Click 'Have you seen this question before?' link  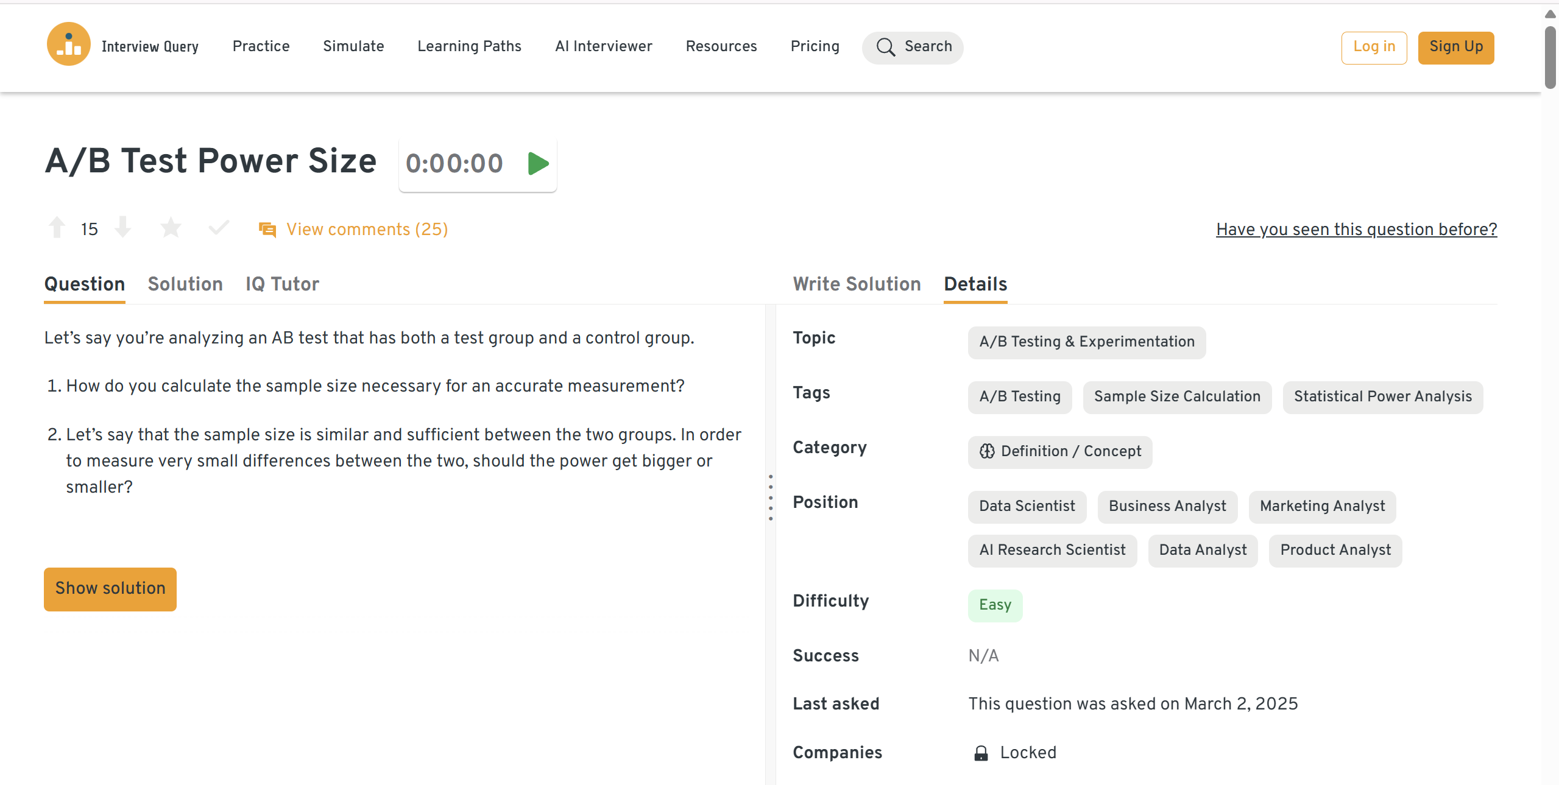1356,230
